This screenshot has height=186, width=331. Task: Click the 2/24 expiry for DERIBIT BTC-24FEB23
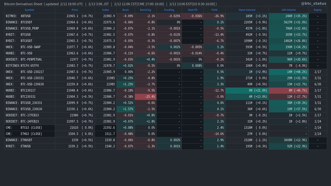pos(318,122)
